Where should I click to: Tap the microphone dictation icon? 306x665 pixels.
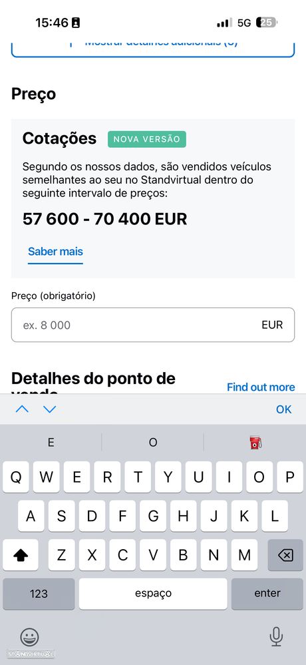pos(276,636)
